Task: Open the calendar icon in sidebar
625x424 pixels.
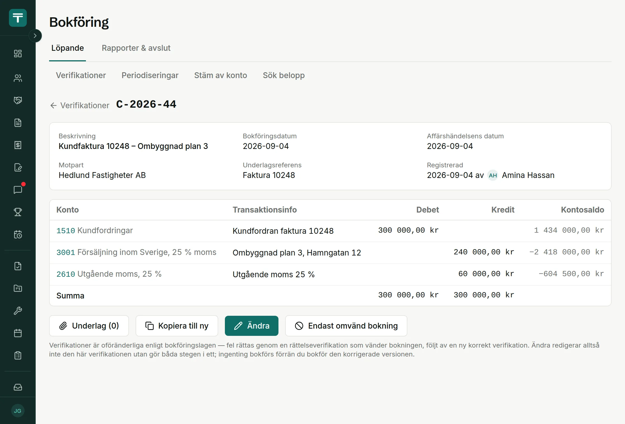Action: tap(18, 333)
